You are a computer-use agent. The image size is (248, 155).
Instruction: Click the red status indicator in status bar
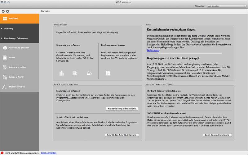[2, 153]
